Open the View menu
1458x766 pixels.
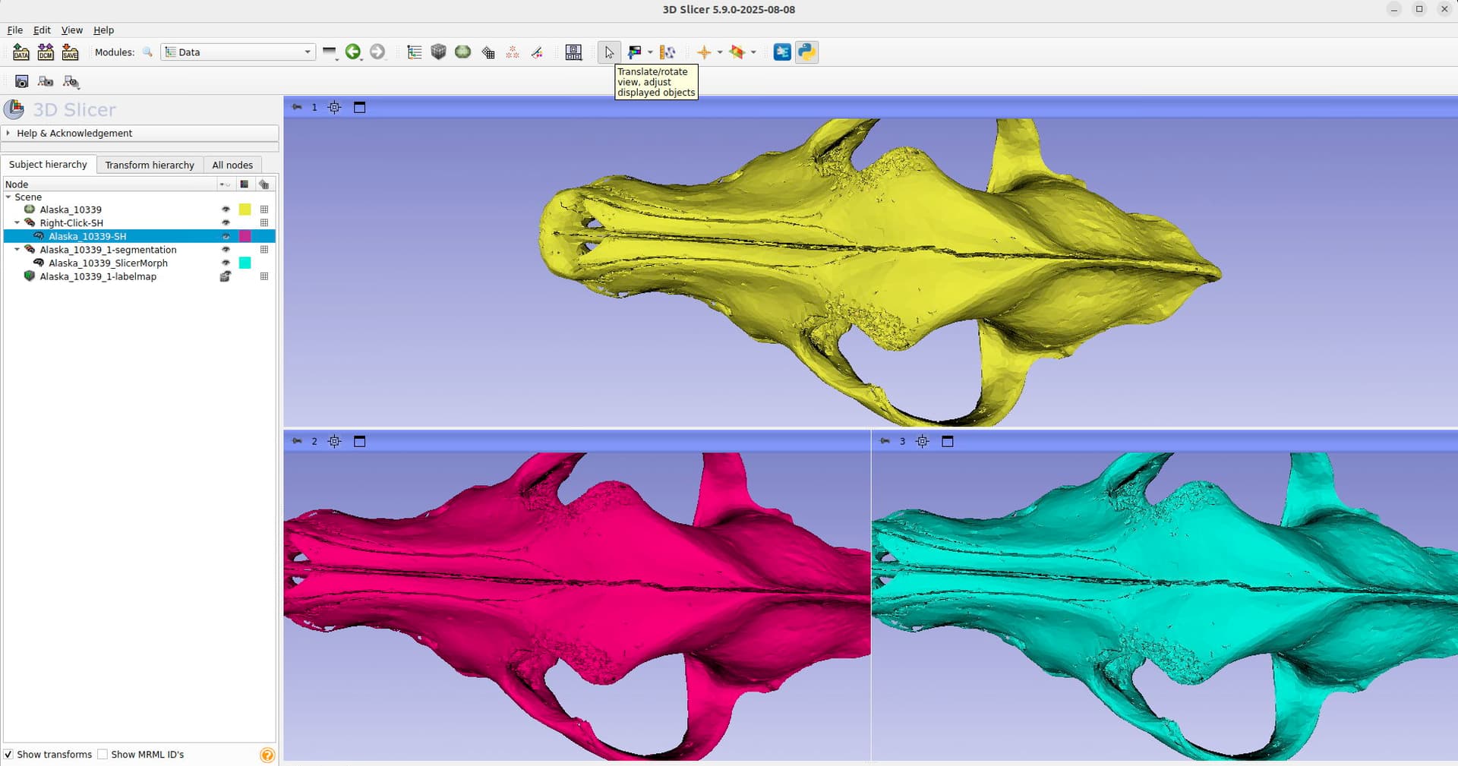click(x=71, y=30)
